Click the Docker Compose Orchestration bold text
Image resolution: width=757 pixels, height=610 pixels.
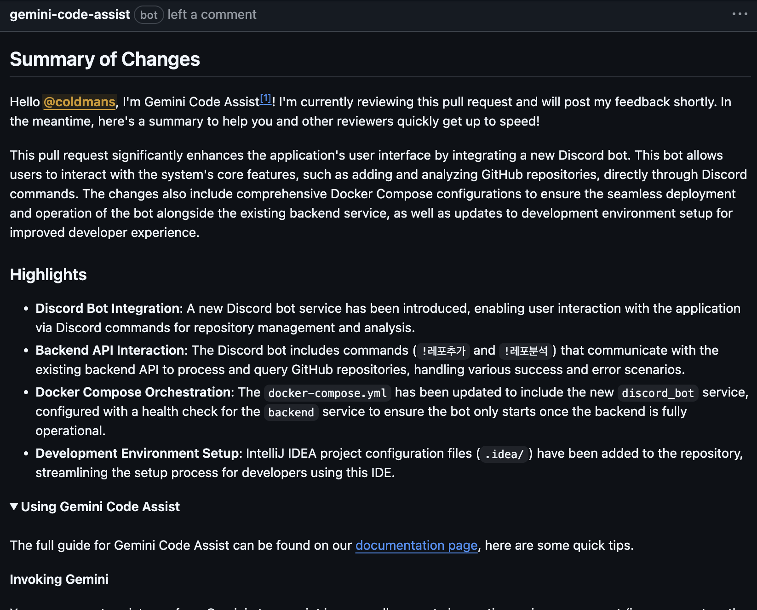[133, 392]
